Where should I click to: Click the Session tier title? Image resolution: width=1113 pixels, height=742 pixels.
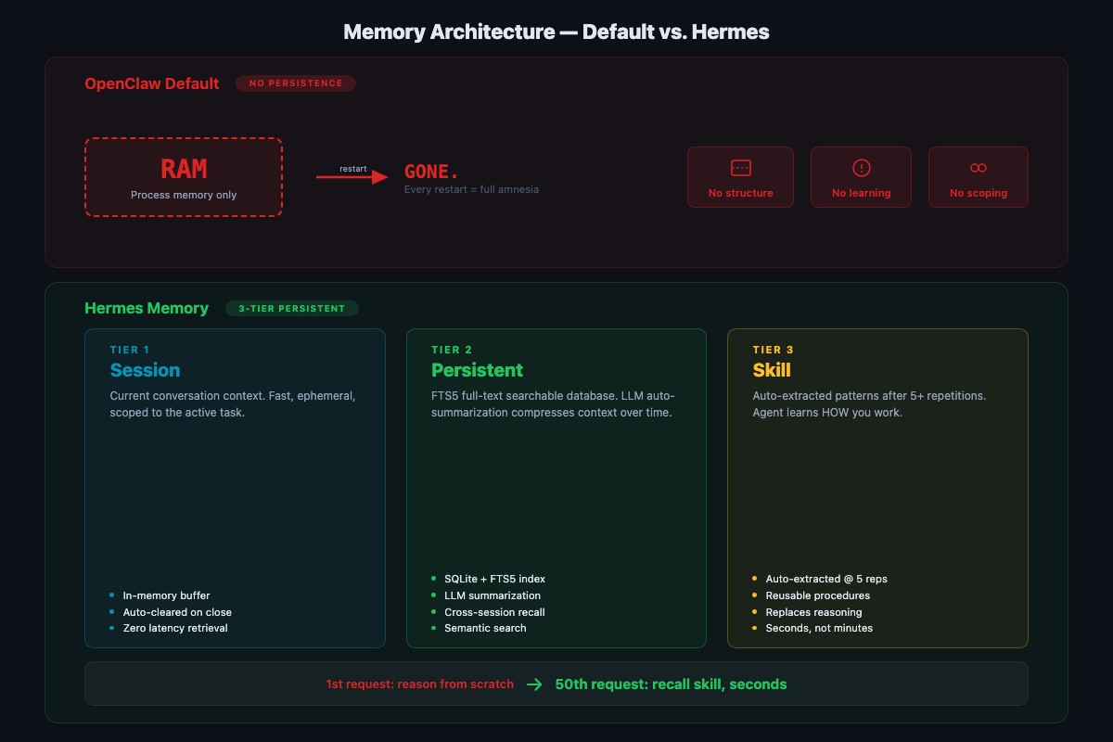tap(145, 370)
